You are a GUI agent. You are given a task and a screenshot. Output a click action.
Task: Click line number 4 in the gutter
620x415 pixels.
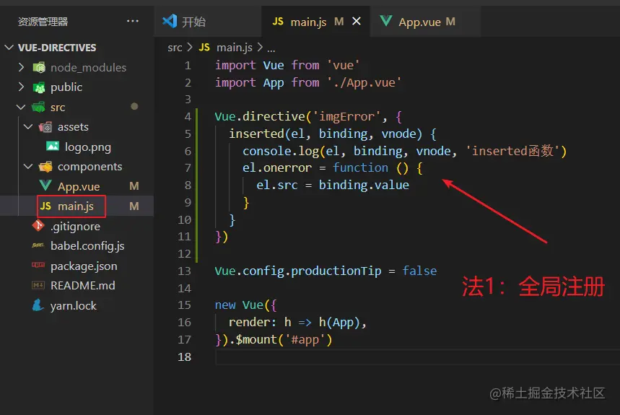(188, 117)
